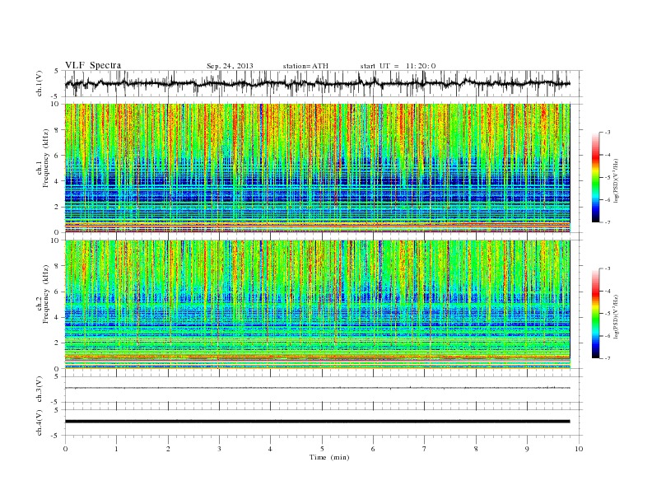Click the 'Time (min)' x-axis label

coord(329,457)
